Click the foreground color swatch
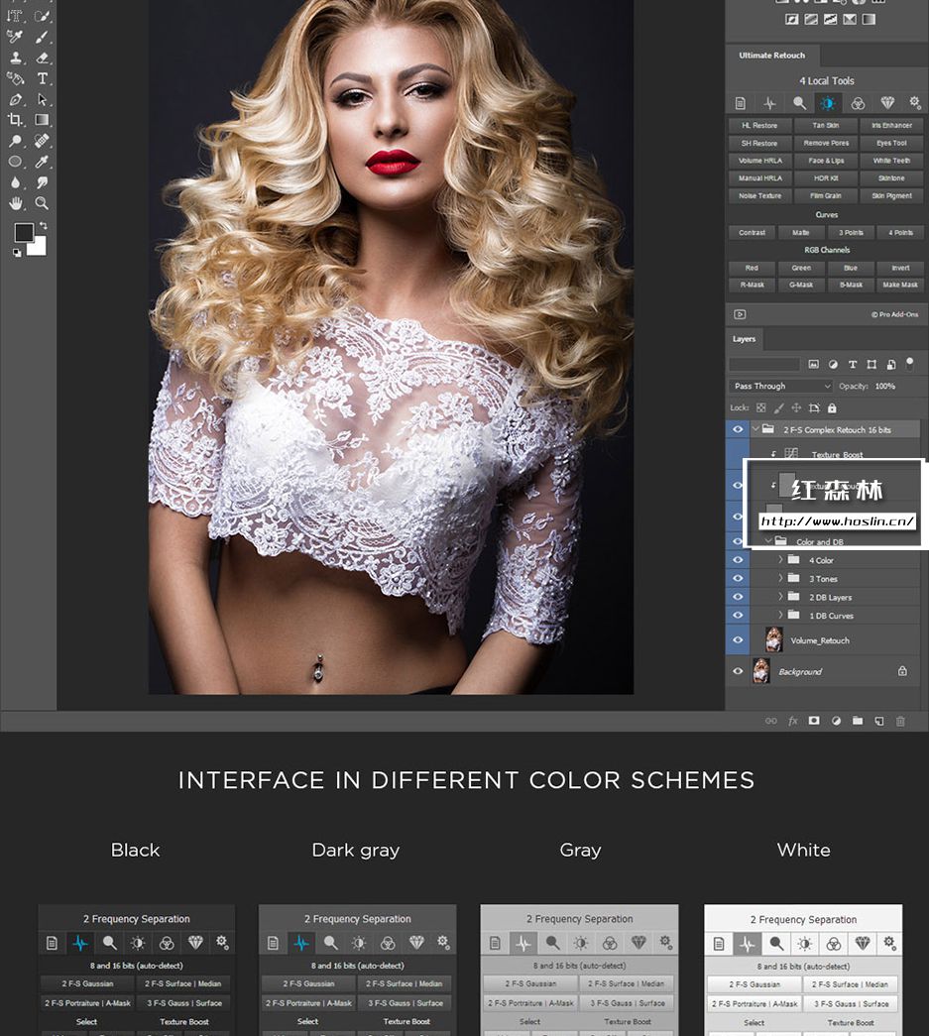Image resolution: width=929 pixels, height=1036 pixels. click(x=24, y=231)
